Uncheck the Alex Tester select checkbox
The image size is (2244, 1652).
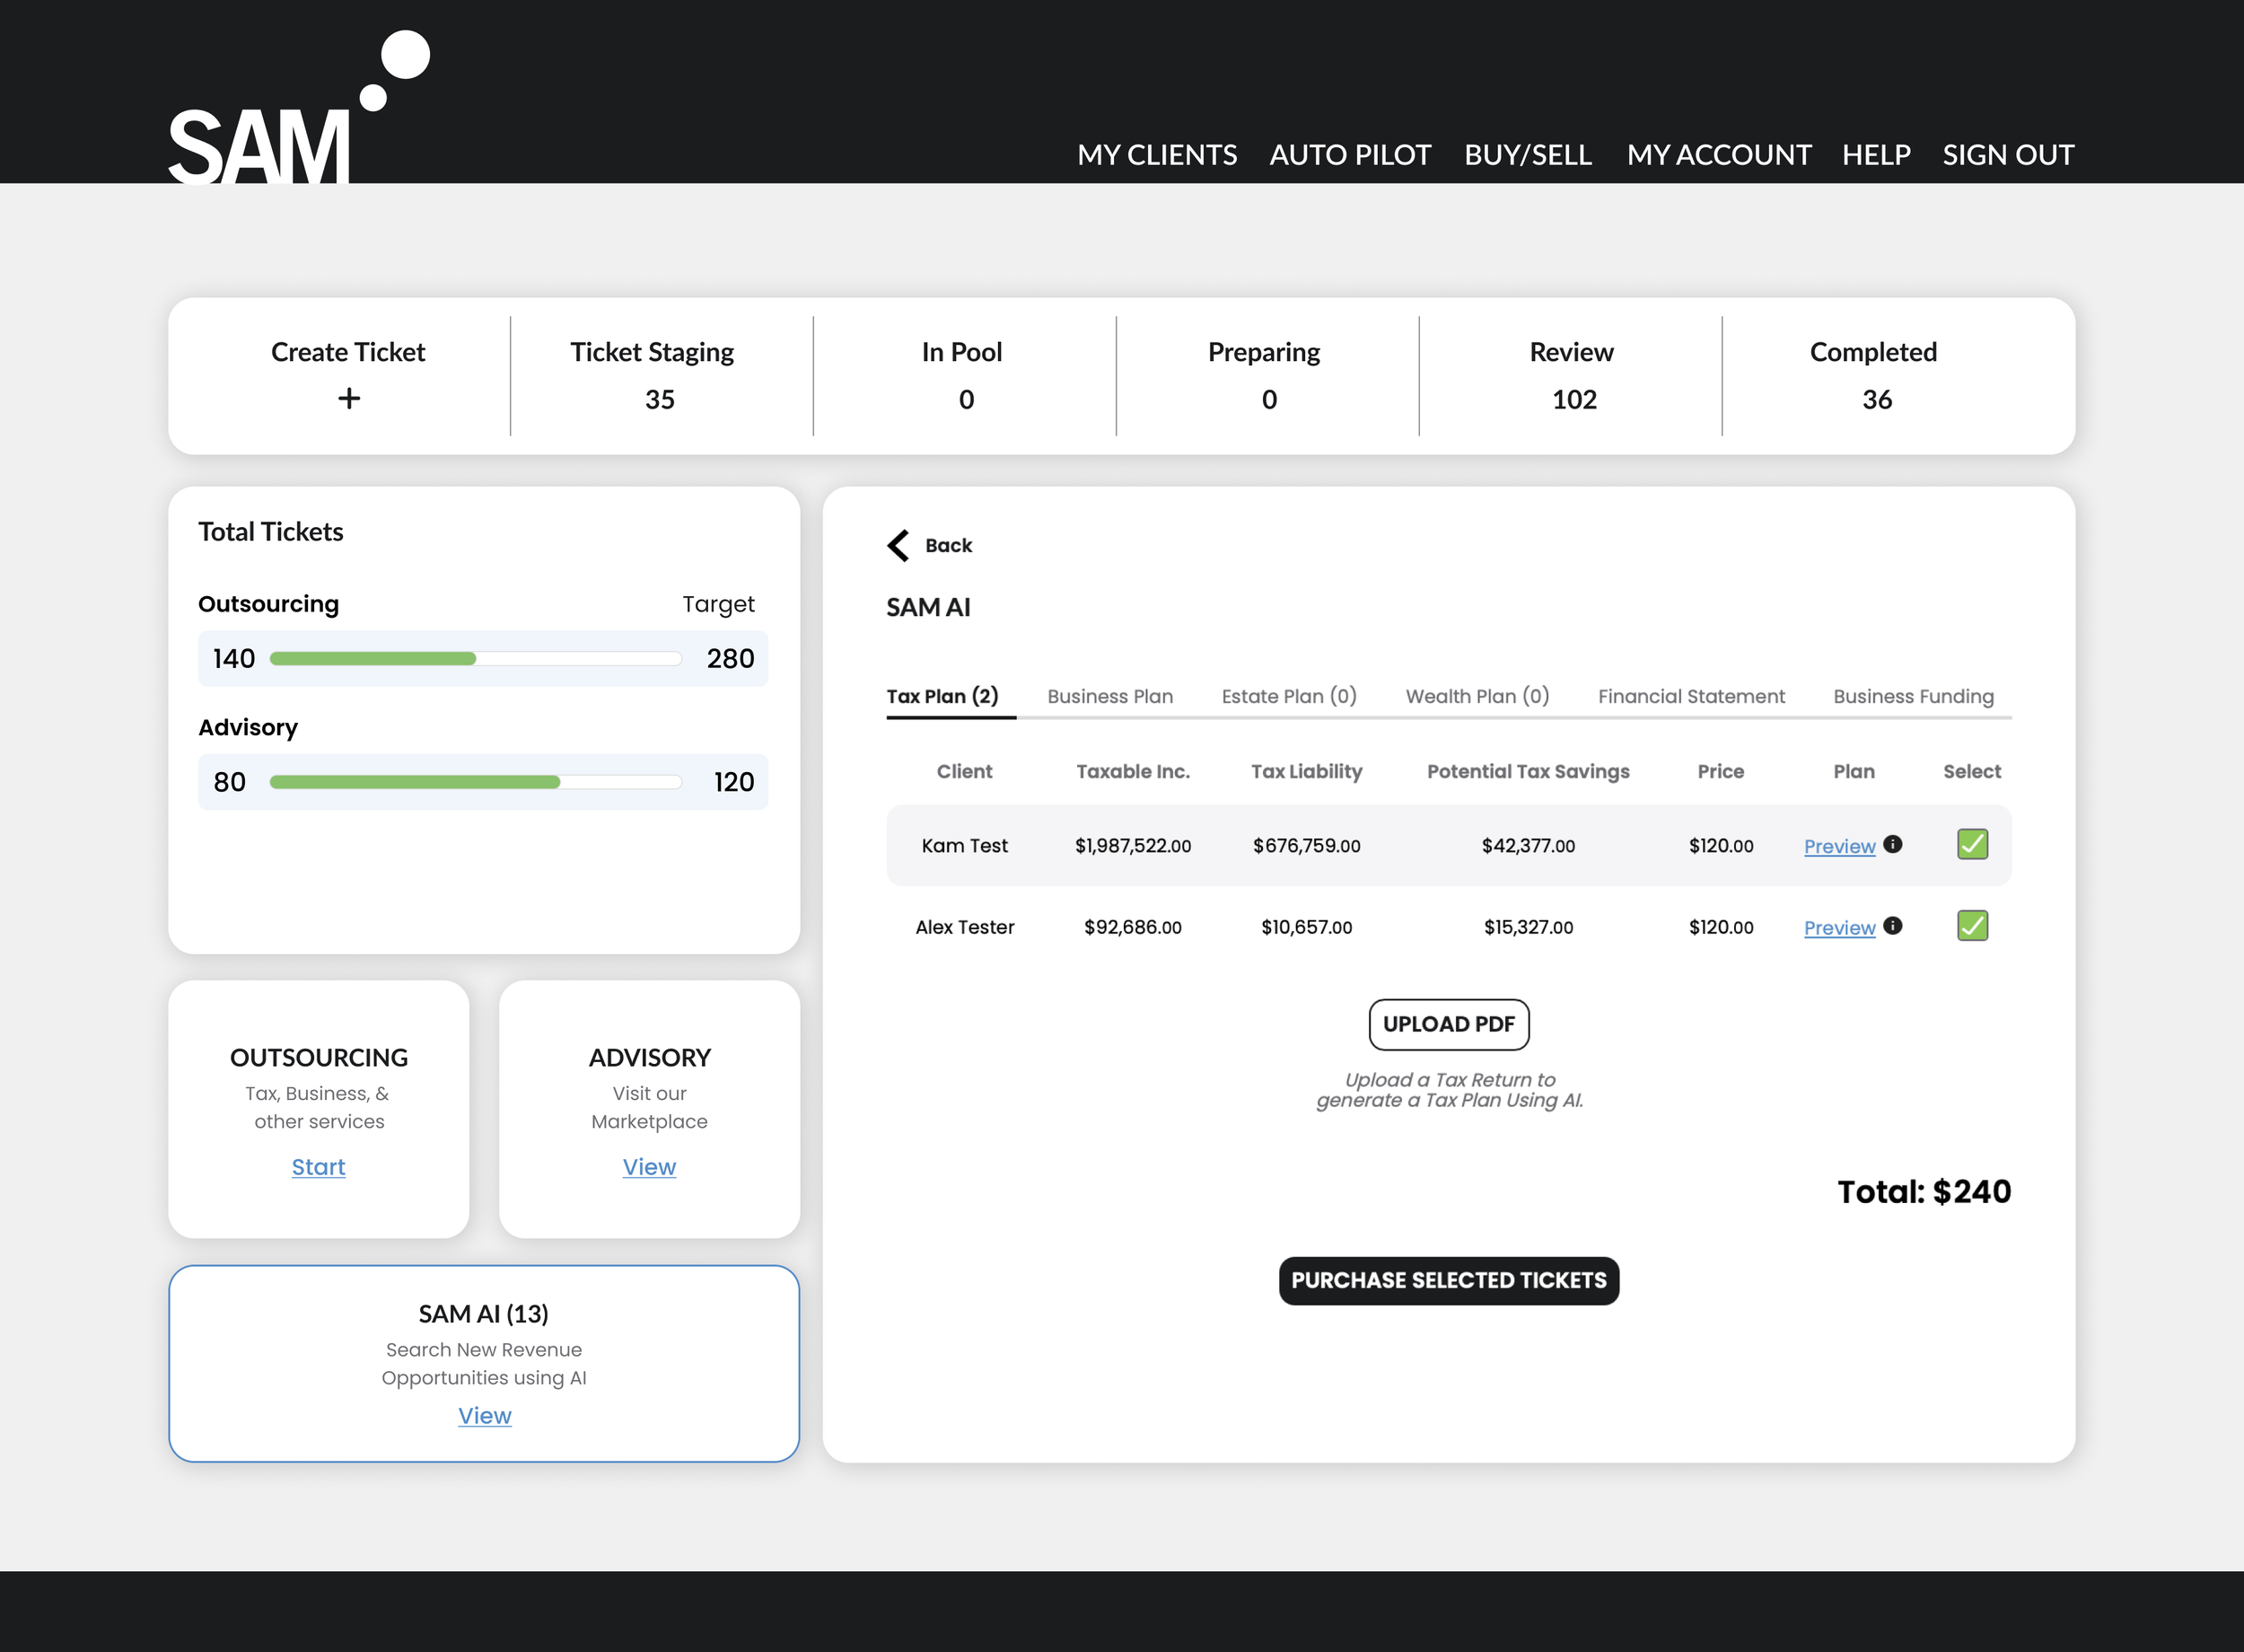1971,926
